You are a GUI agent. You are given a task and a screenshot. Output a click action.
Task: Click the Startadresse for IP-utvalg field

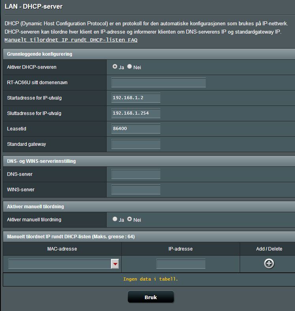[x=136, y=98]
